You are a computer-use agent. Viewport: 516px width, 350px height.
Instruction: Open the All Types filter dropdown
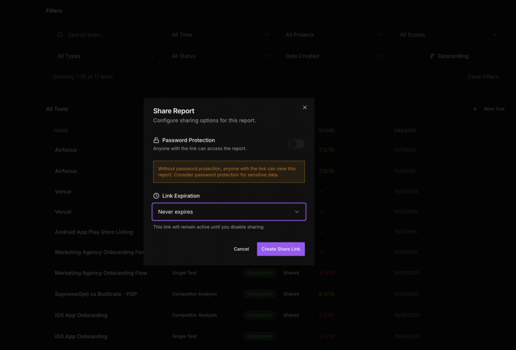pyautogui.click(x=106, y=56)
